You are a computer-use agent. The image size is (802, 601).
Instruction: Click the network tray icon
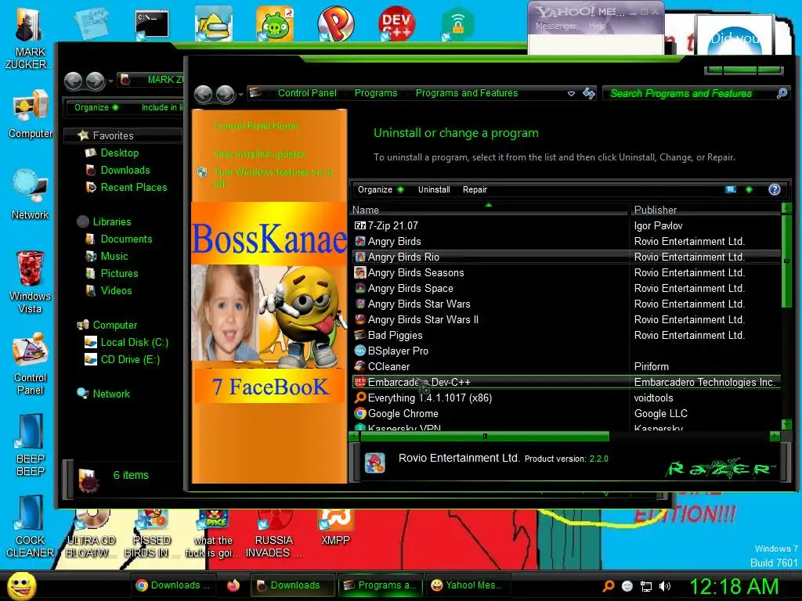(x=646, y=585)
